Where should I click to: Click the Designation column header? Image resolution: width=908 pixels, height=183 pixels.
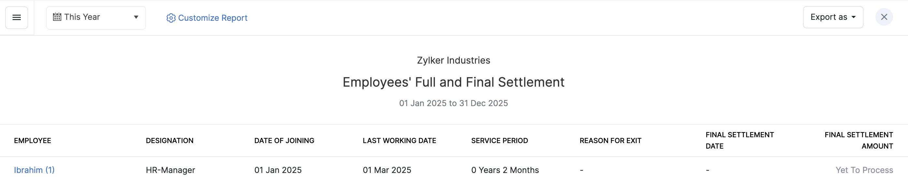click(x=170, y=140)
